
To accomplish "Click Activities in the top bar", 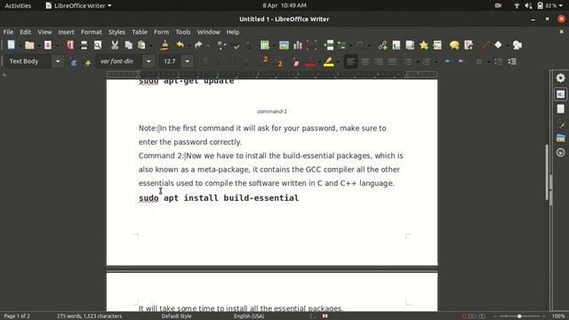I will [18, 5].
